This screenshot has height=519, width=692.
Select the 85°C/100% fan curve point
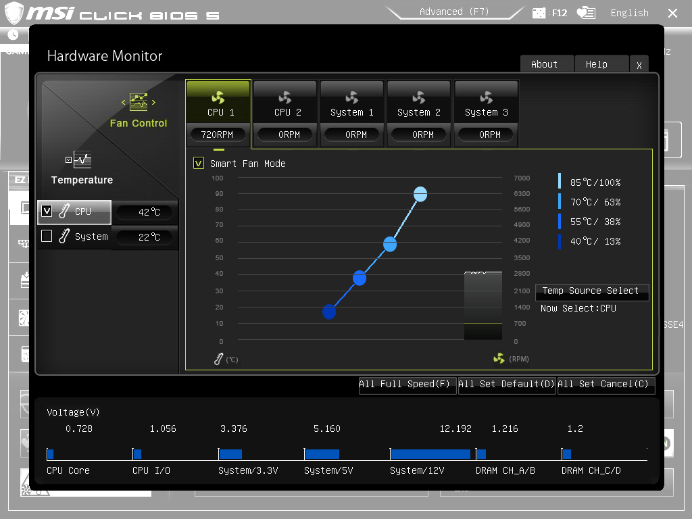click(x=420, y=194)
